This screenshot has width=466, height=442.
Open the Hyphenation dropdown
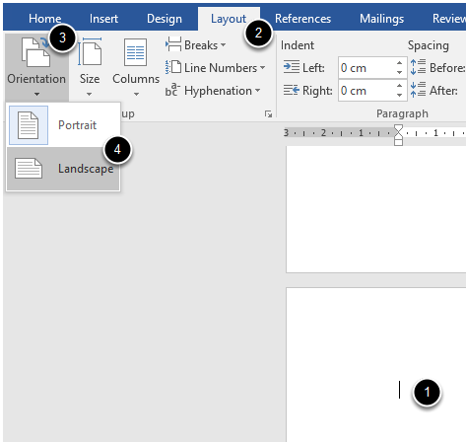[213, 91]
